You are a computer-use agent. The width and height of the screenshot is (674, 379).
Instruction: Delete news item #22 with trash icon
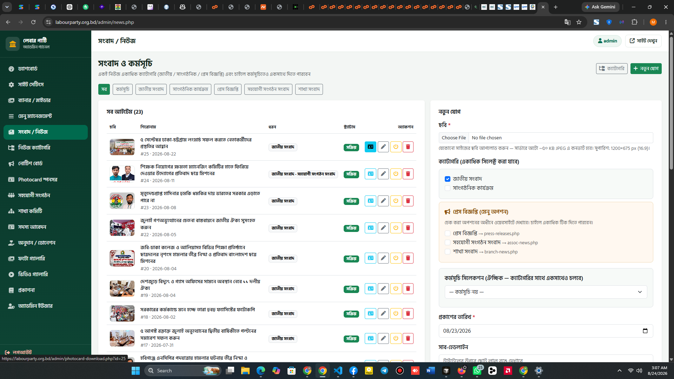[408, 228]
